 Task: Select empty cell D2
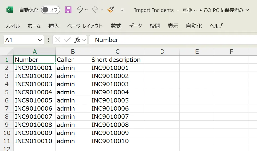[x=162, y=68]
